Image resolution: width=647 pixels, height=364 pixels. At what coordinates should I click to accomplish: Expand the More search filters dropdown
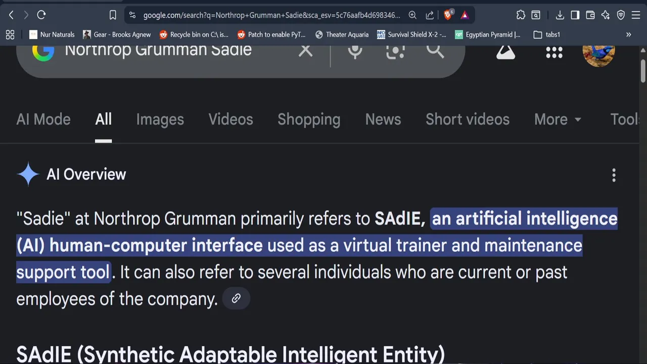pos(558,119)
